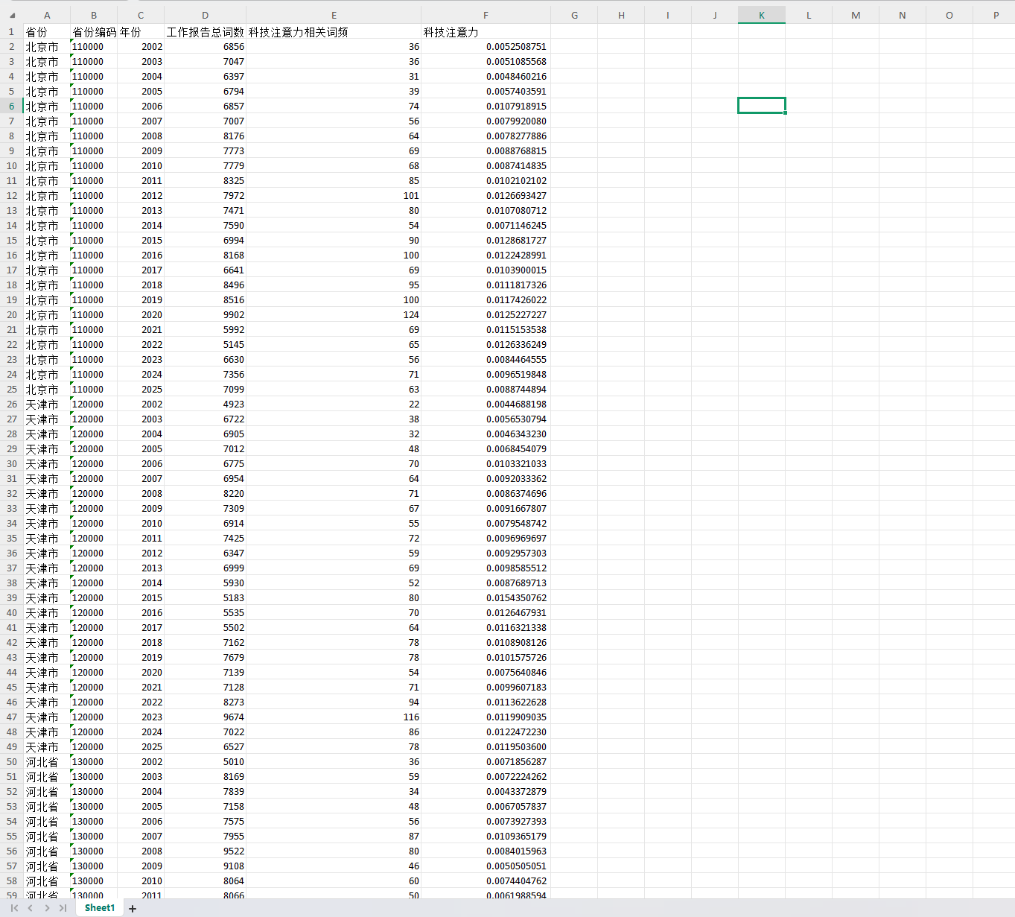
Task: Select cell with value 0.0107918915
Action: coord(486,107)
